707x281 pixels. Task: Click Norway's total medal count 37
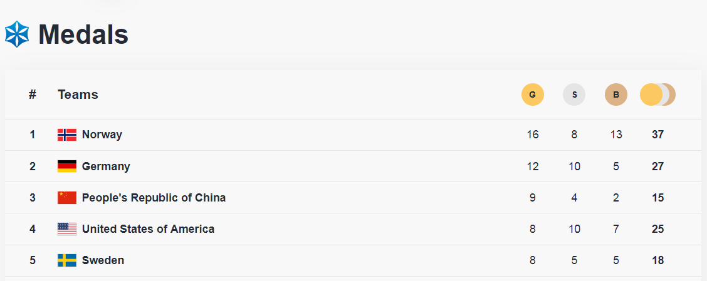pyautogui.click(x=657, y=135)
